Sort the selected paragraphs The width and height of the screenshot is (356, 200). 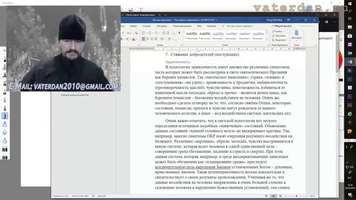[x=174, y=33]
